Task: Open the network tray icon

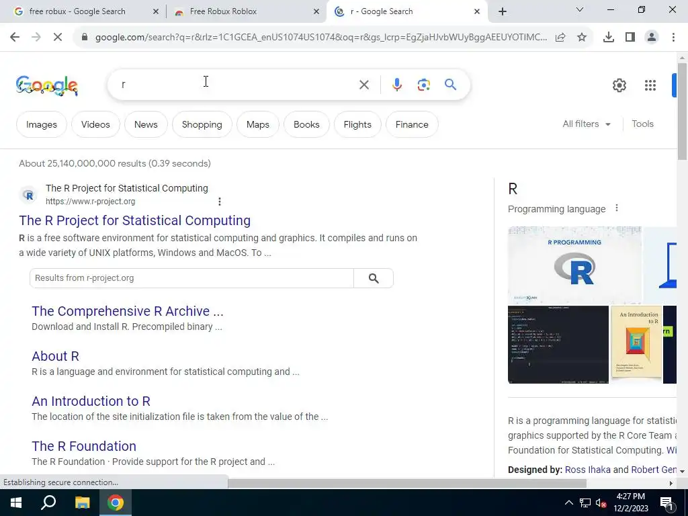Action: 585,503
